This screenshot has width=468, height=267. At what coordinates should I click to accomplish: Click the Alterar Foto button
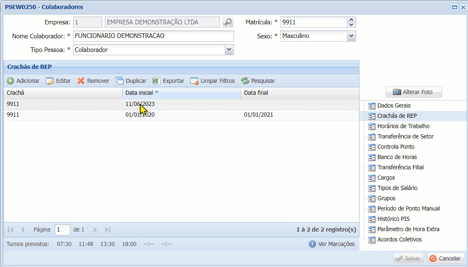pos(414,92)
